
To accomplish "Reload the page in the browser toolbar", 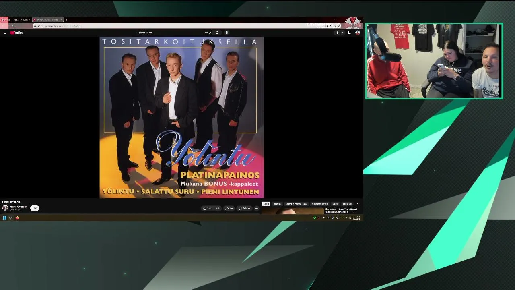I will pyautogui.click(x=14, y=26).
